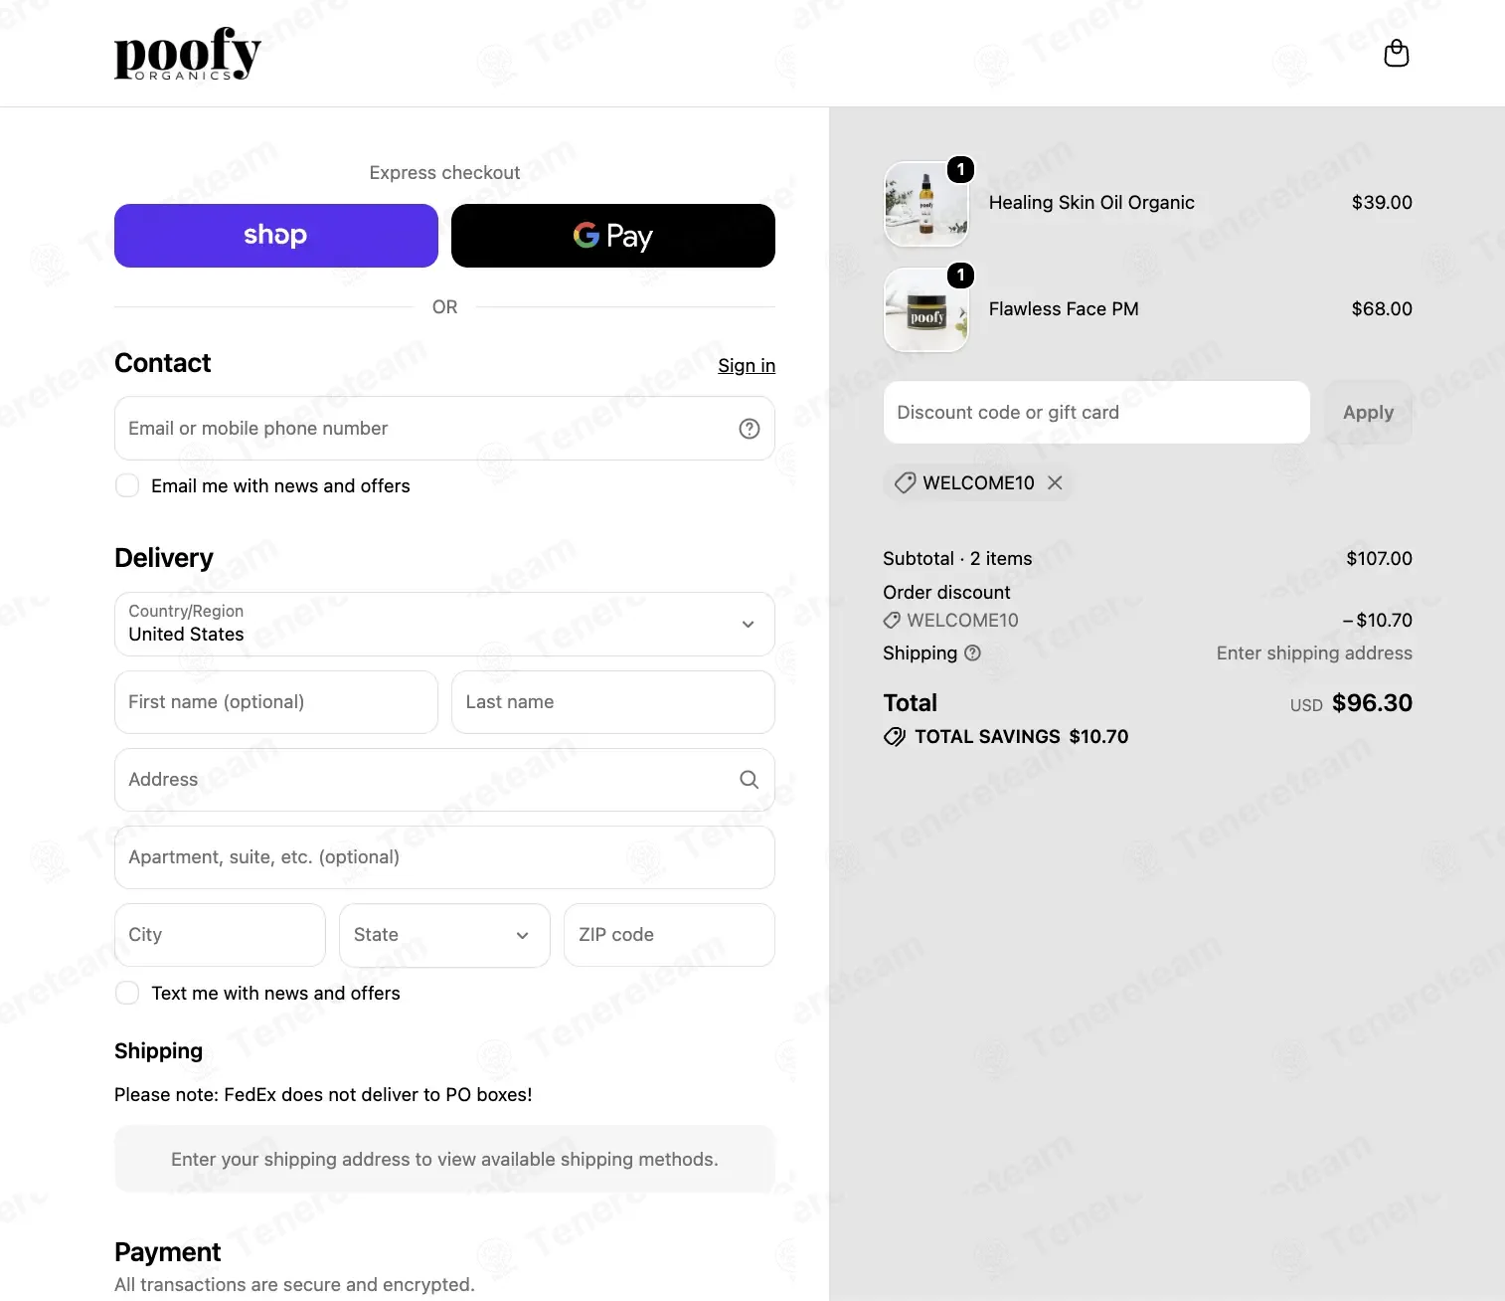Click the help icon in email field

pos(750,429)
